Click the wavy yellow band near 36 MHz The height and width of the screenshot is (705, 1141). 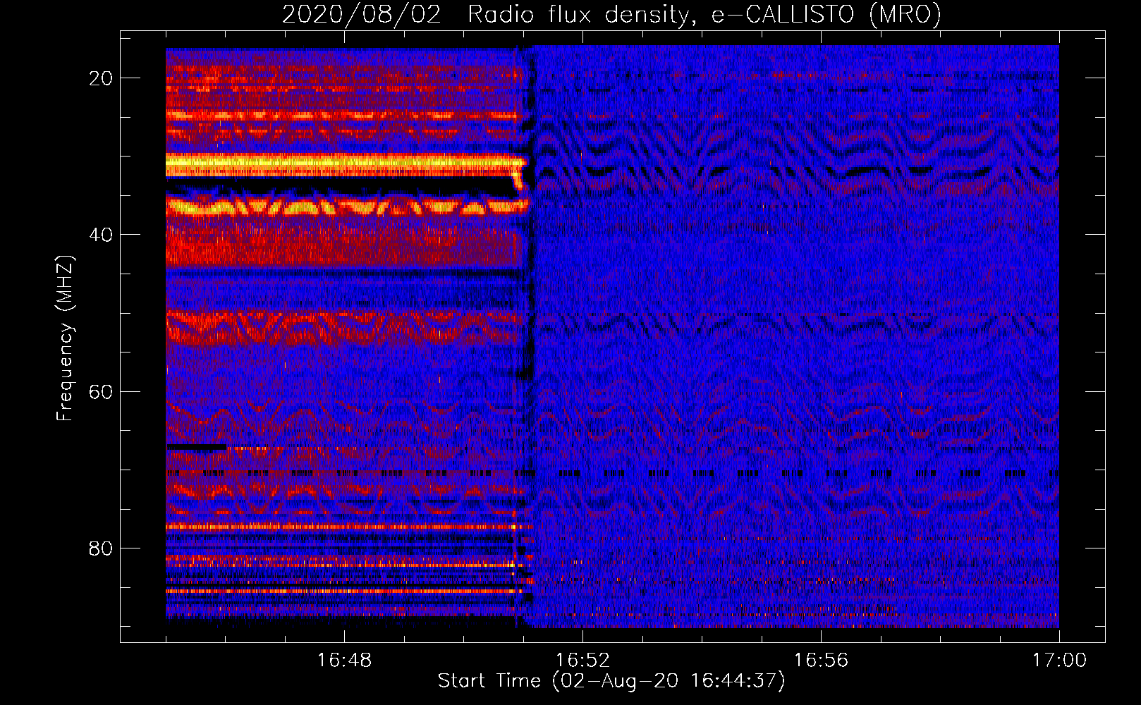pyautogui.click(x=347, y=207)
